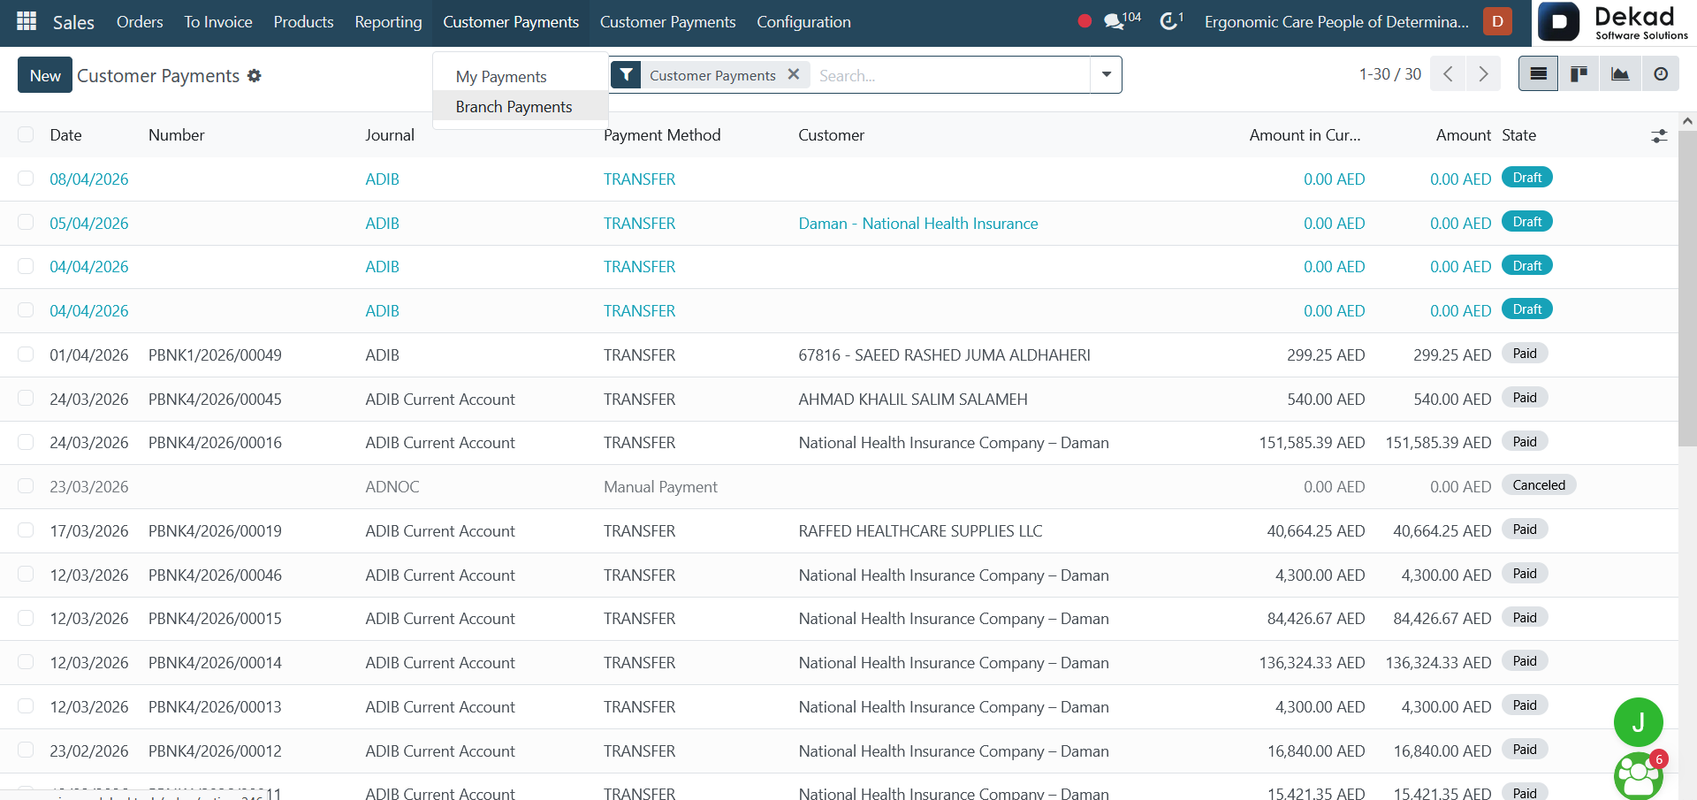Click the filter funnel icon in search
This screenshot has width=1697, height=800.
coord(626,75)
